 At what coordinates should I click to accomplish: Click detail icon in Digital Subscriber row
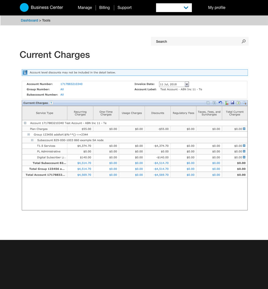pos(244,157)
